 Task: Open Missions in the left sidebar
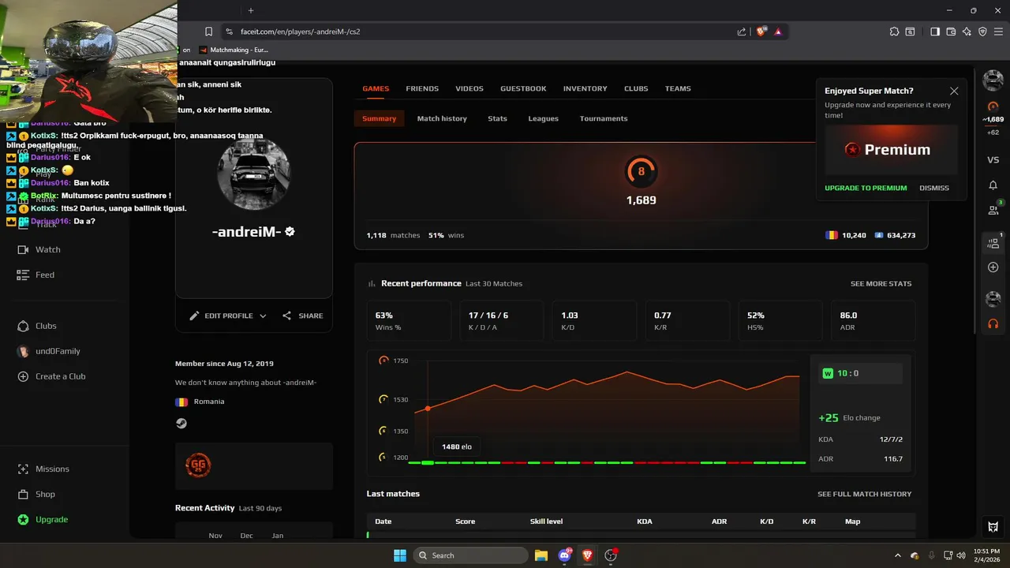43,469
